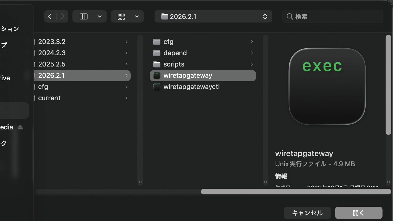Image resolution: width=393 pixels, height=221 pixels.
Task: Click the キャンセル button
Action: (x=307, y=213)
